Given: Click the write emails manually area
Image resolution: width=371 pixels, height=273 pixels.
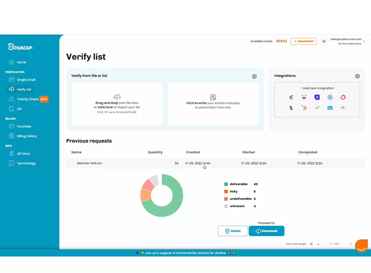Looking at the screenshot, I should tap(213, 104).
